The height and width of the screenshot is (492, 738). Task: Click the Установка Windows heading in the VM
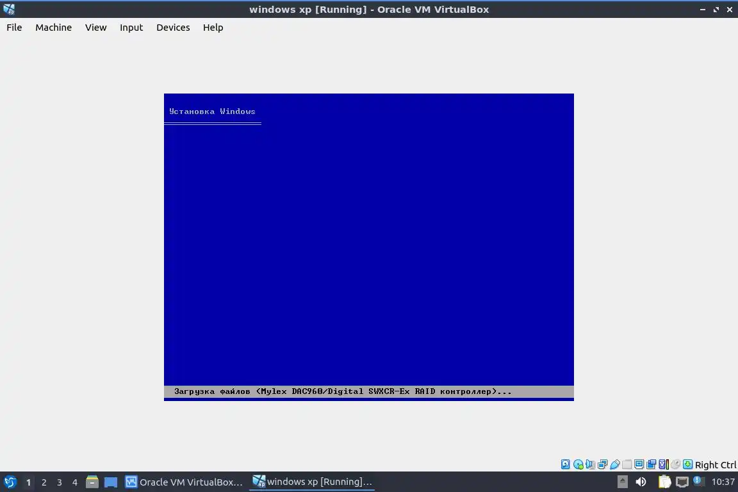pyautogui.click(x=212, y=111)
